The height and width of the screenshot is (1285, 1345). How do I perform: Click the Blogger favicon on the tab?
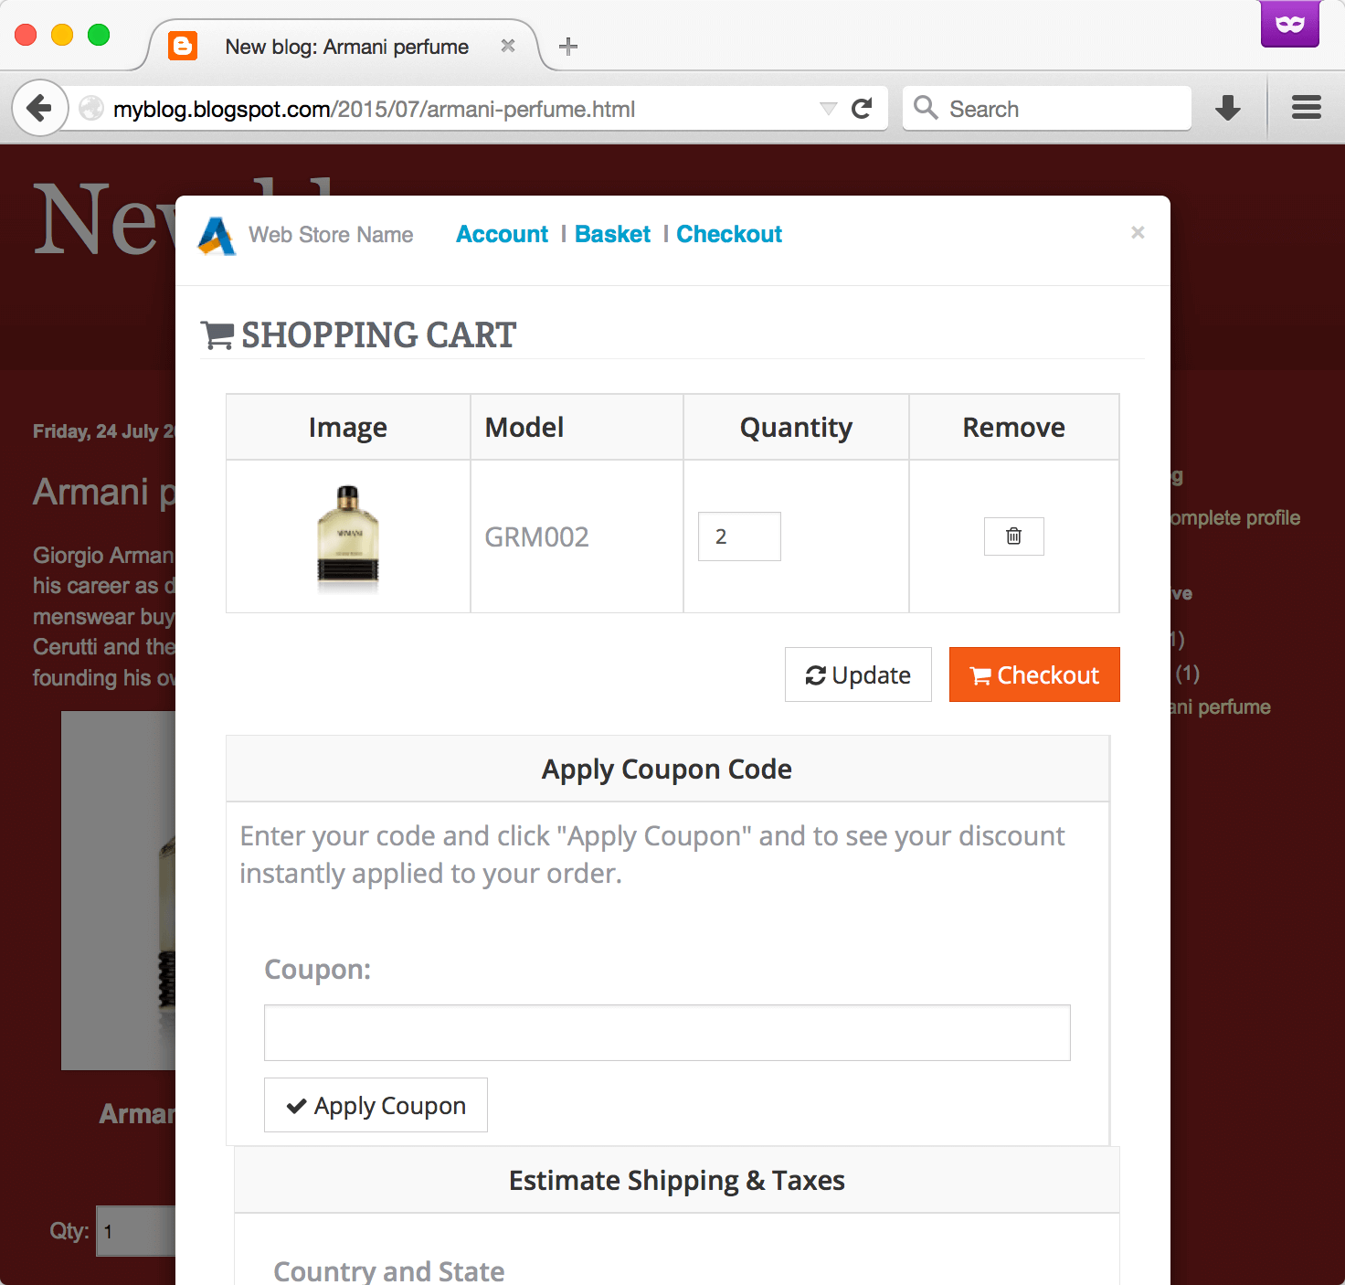click(183, 46)
